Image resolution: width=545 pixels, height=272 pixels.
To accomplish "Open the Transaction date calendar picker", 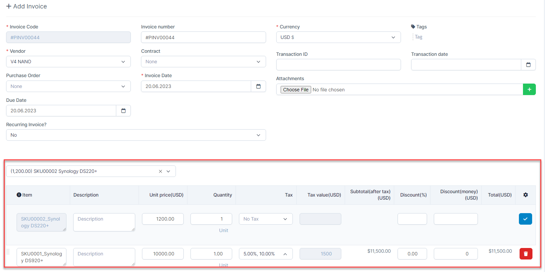I will tap(528, 65).
